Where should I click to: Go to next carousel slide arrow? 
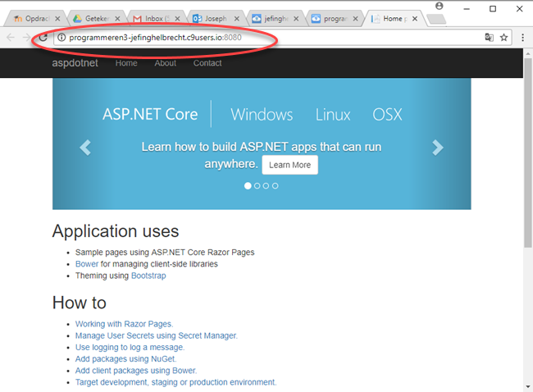click(438, 148)
